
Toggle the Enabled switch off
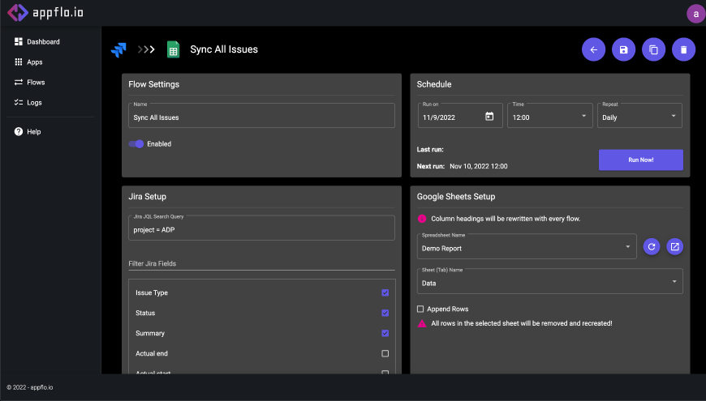[136, 144]
